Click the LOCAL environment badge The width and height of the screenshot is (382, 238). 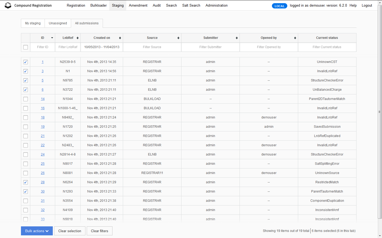point(280,6)
